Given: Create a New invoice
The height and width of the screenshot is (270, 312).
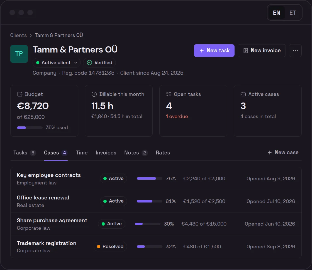Looking at the screenshot, I should tap(262, 51).
